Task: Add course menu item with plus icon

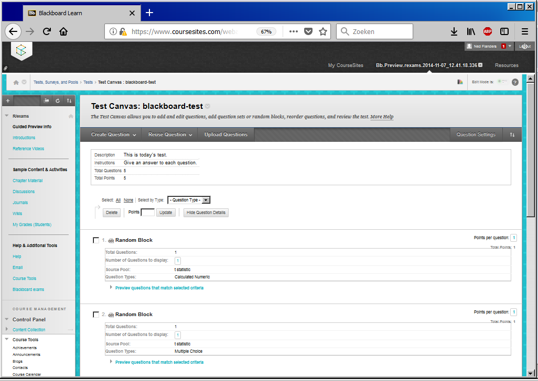Action: coord(8,100)
